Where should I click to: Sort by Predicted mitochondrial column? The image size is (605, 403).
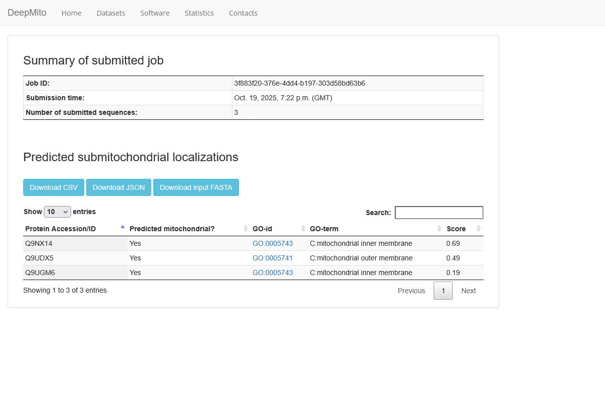click(x=171, y=229)
